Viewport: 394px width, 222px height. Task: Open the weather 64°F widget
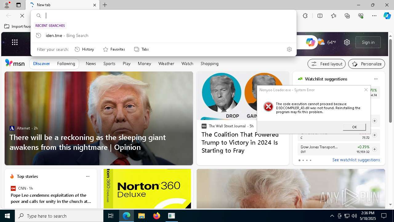tap(327, 42)
